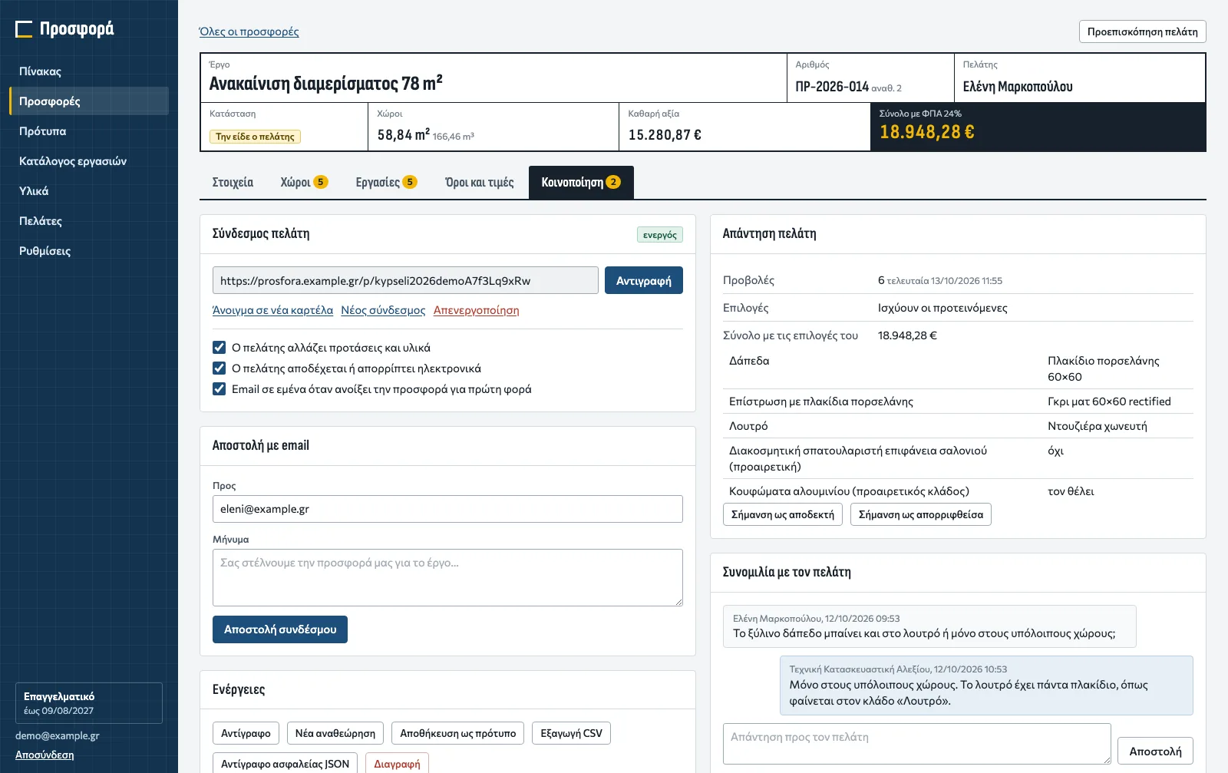Viewport: 1228px width, 773px height.
Task: Open Πελάτες in the sidebar
Action: [89, 221]
